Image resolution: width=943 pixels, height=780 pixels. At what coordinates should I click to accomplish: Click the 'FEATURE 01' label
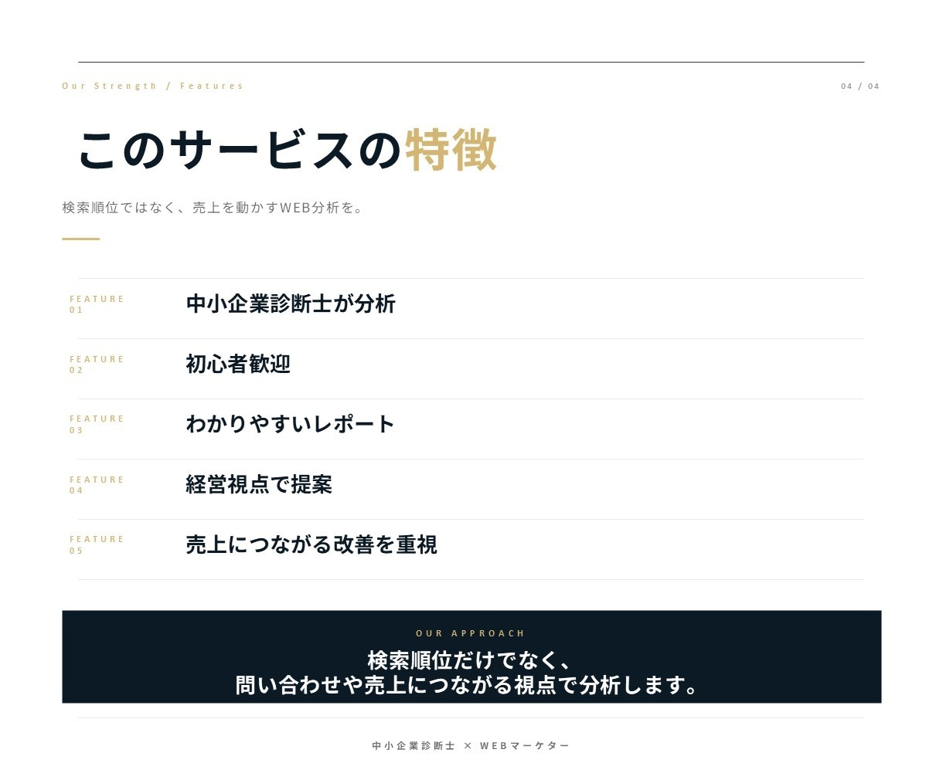click(97, 304)
